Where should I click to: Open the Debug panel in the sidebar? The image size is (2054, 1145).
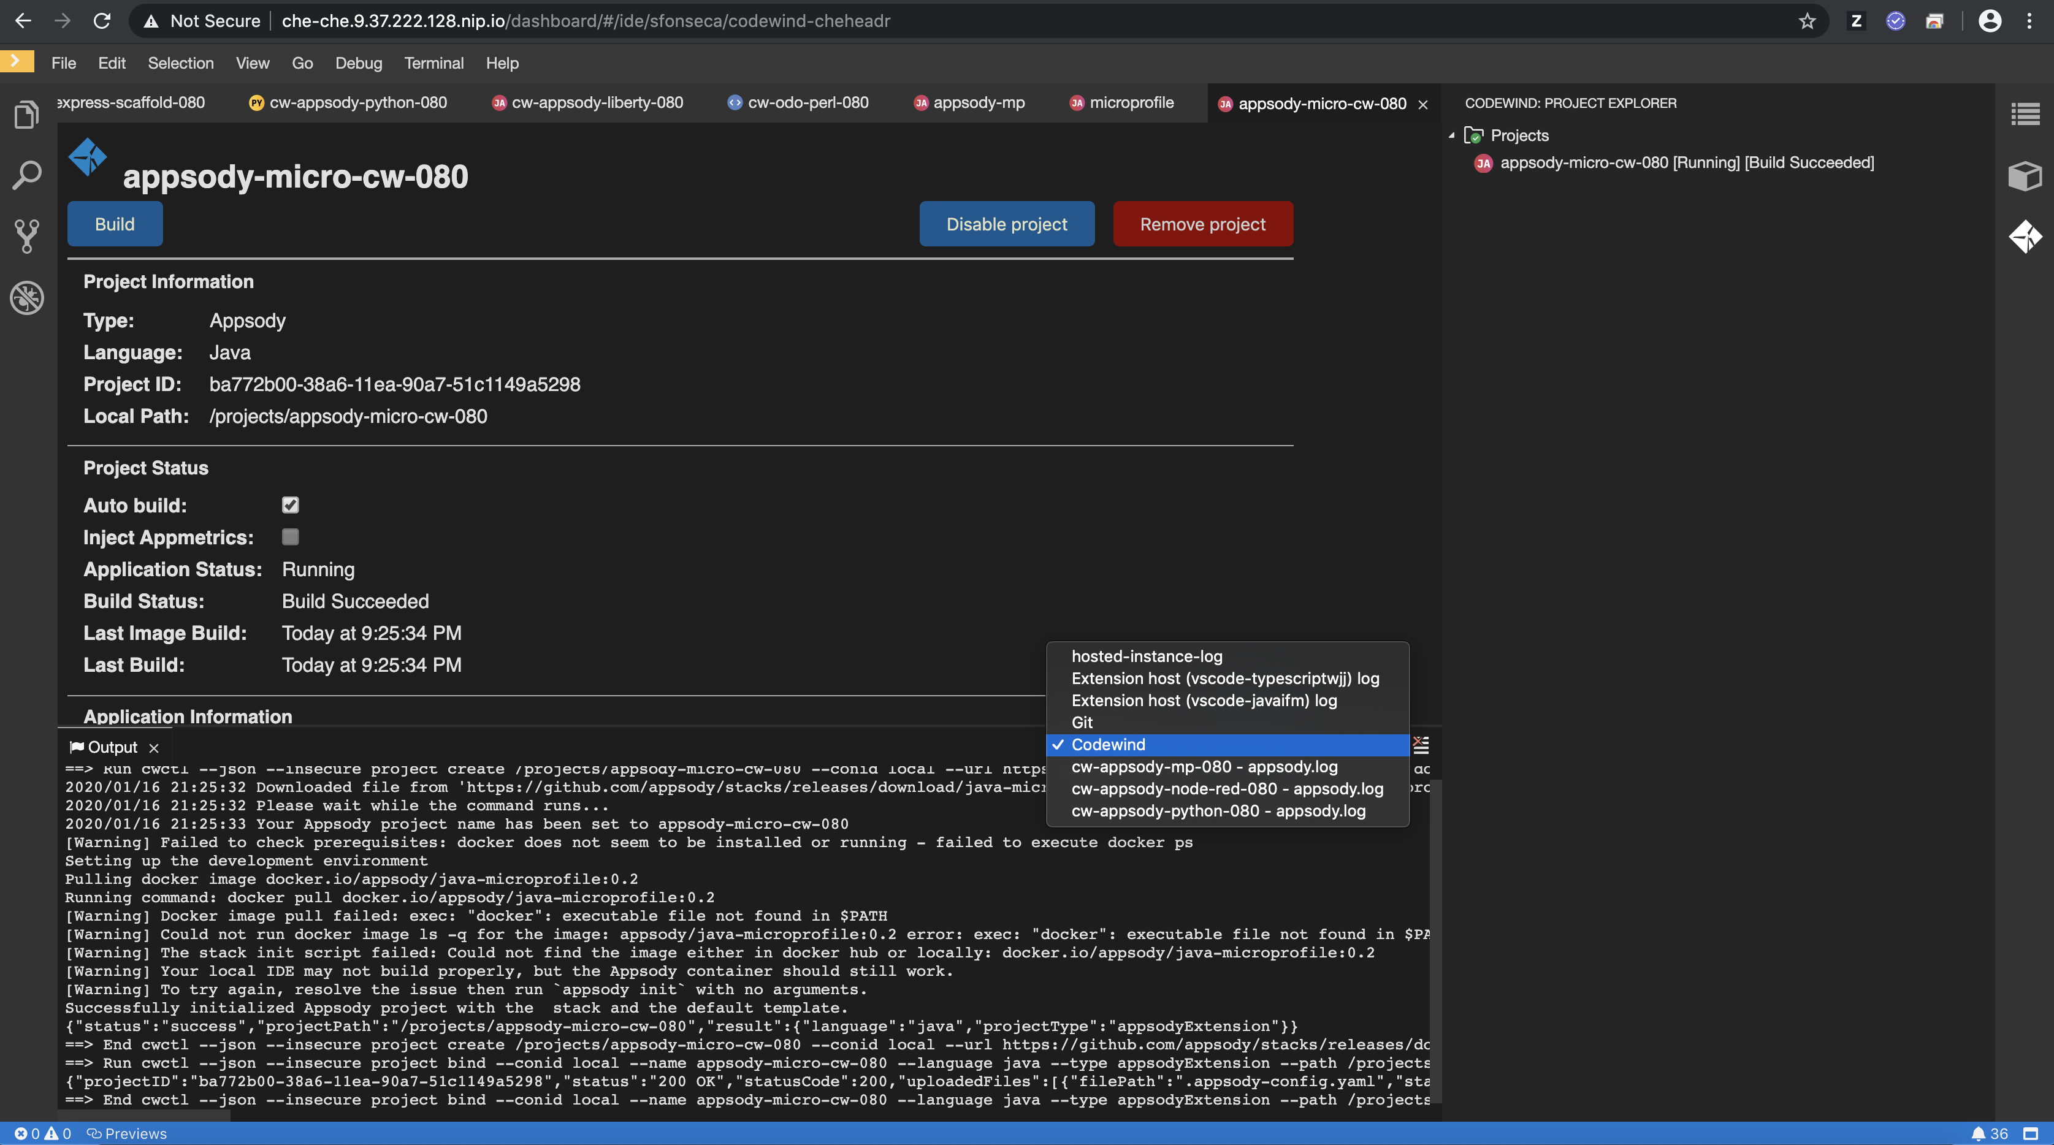[x=26, y=297]
